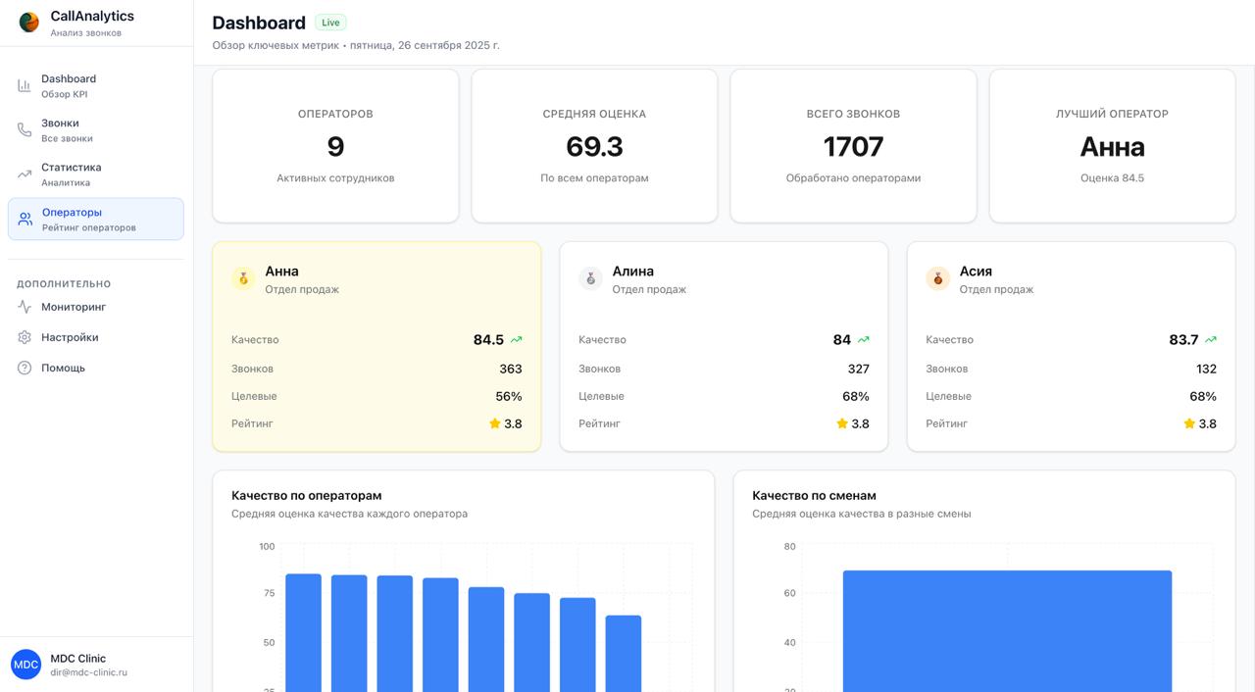Click the gold medal icon next to Анна
The image size is (1255, 692).
coord(243,278)
